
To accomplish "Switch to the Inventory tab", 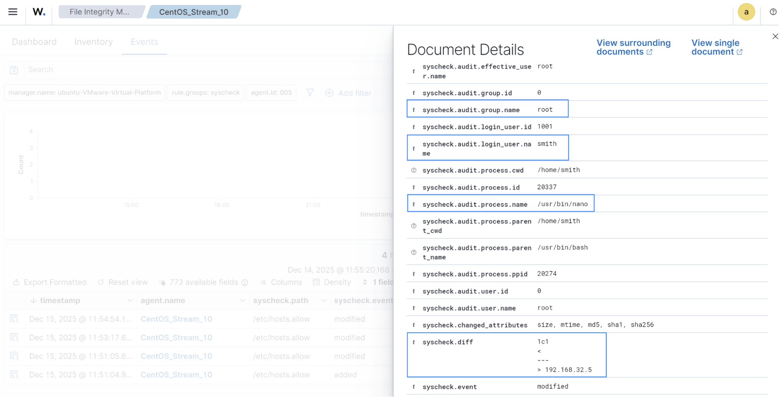I will [94, 42].
